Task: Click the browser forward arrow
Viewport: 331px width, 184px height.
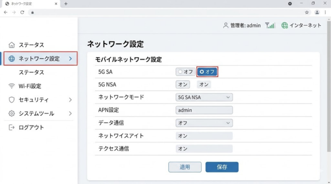Action: [14, 12]
